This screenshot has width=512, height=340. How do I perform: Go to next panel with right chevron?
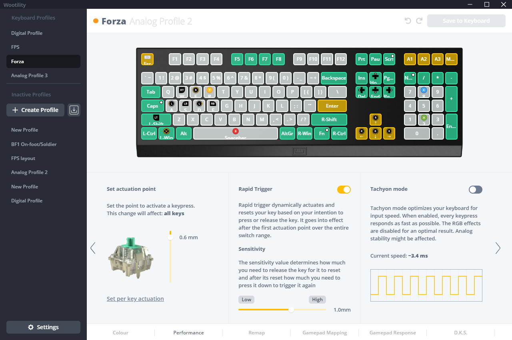coord(498,248)
